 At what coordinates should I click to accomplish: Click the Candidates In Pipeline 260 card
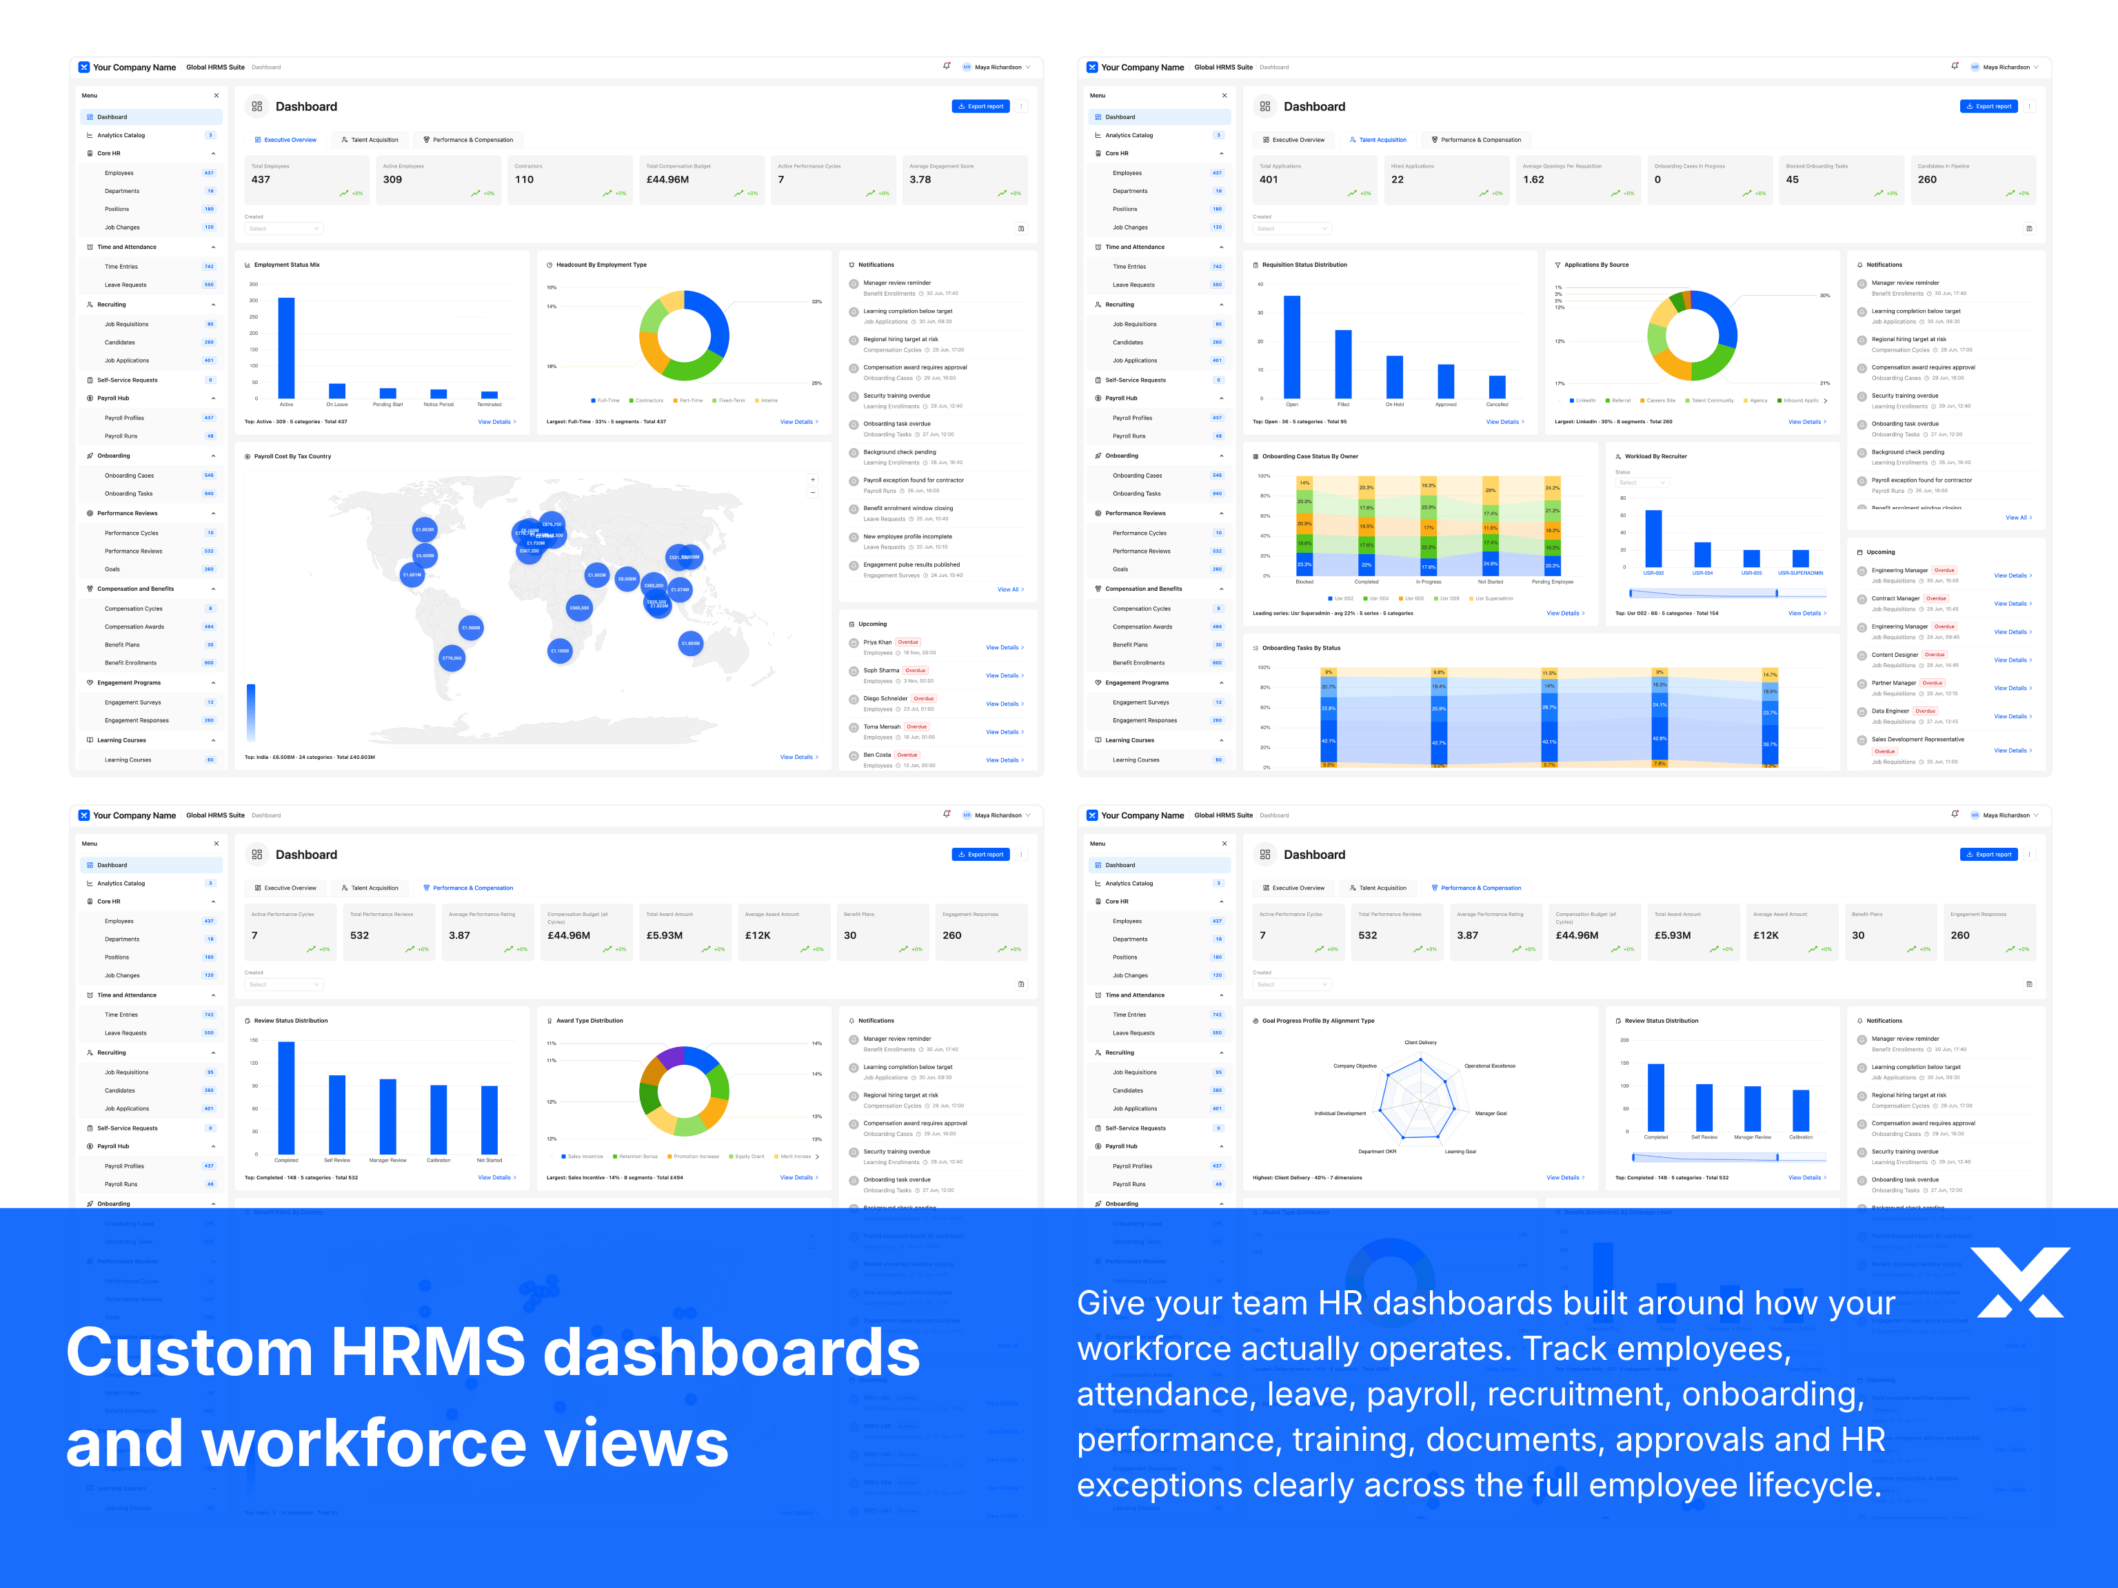(1975, 180)
